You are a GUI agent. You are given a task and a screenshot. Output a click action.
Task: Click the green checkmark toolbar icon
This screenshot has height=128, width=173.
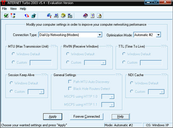(x=6, y=16)
